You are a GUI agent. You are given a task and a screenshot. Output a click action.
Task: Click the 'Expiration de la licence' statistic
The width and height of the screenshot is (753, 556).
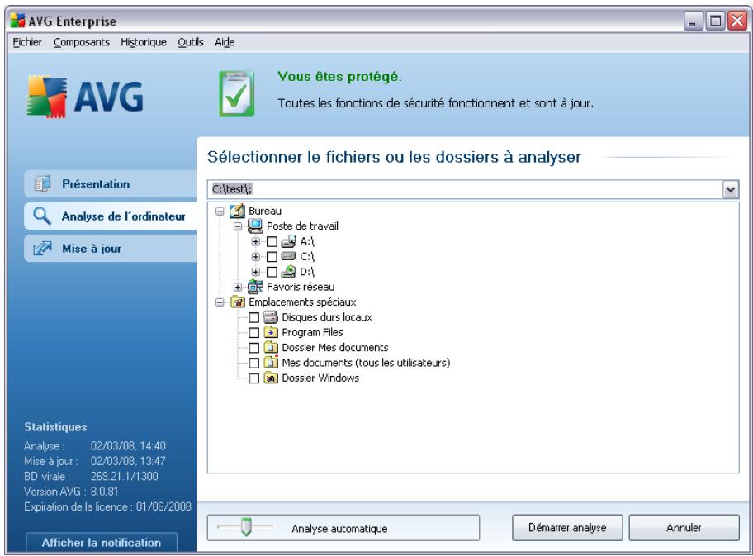tap(107, 506)
